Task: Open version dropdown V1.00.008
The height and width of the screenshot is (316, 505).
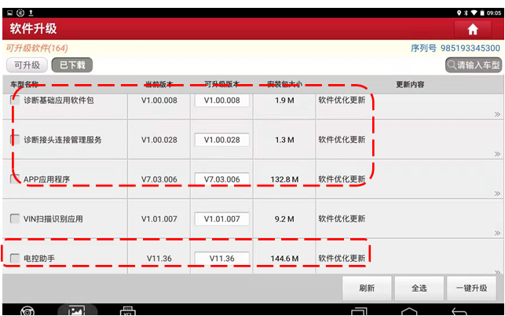Action: point(222,101)
